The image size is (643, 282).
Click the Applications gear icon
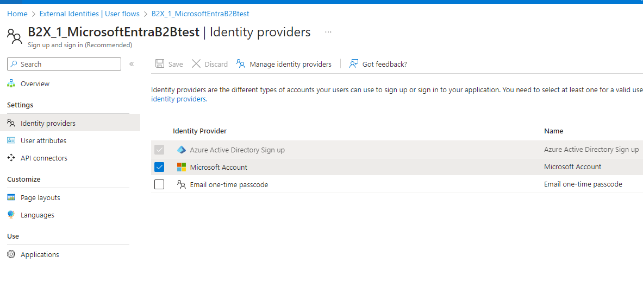coord(11,254)
